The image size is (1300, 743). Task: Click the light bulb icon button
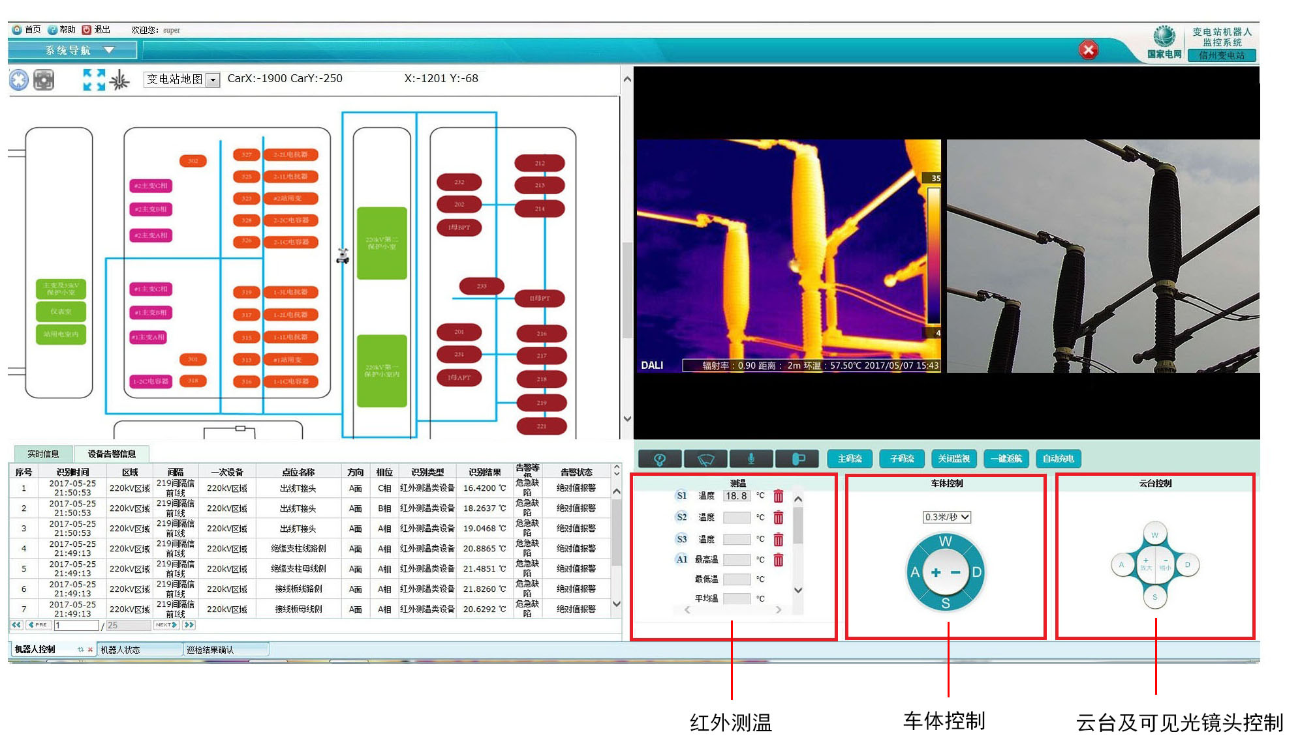(x=660, y=459)
